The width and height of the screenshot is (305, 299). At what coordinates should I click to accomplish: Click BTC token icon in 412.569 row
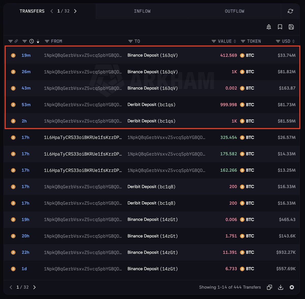click(x=242, y=55)
